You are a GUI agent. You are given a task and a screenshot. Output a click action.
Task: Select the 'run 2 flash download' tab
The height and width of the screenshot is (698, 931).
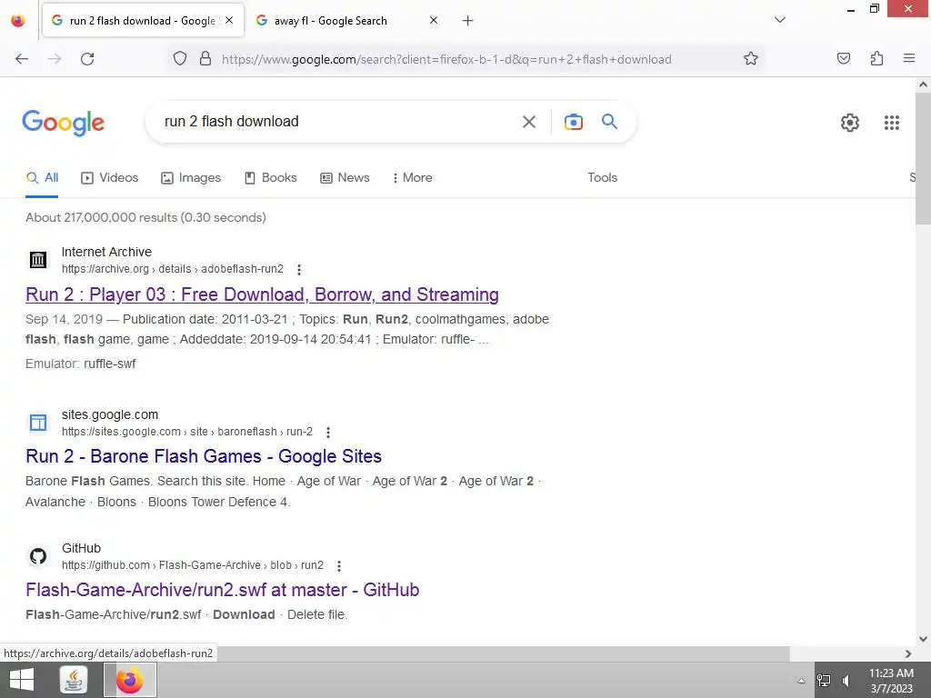(143, 20)
